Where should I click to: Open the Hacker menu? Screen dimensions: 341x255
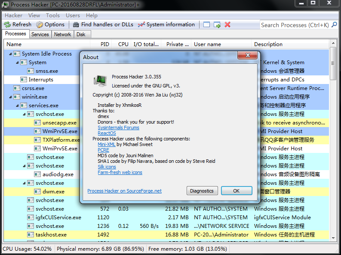[13, 16]
